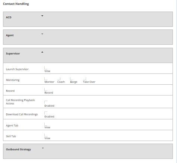Check the Coach checkbox
The width and height of the screenshot is (177, 163).
(x=59, y=79)
